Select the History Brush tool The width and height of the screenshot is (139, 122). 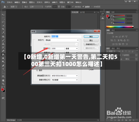pos(3,47)
